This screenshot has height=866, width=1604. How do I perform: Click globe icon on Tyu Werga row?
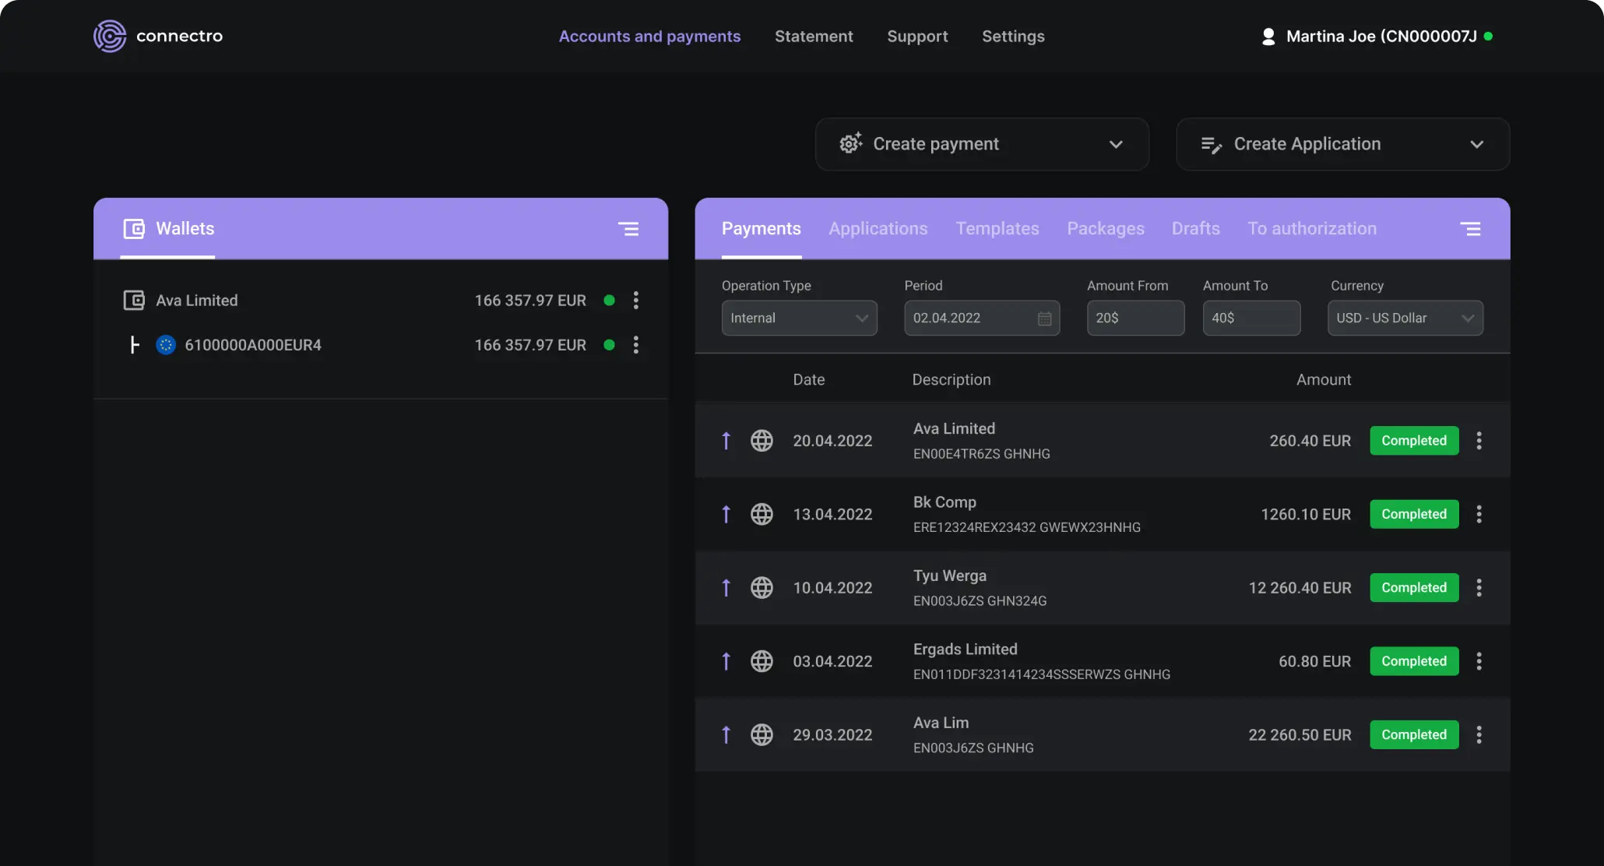tap(762, 588)
